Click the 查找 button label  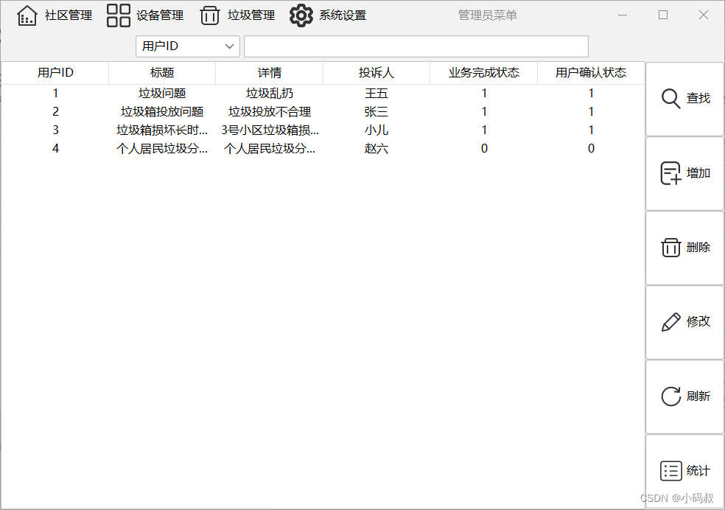click(x=698, y=99)
